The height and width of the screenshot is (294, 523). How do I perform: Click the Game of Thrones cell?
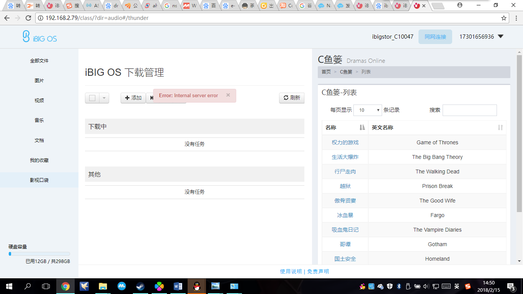tap(437, 142)
